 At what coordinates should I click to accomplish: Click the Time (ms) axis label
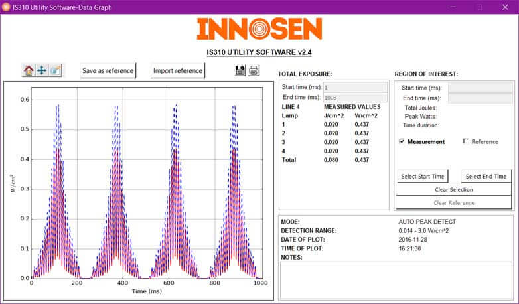147,291
